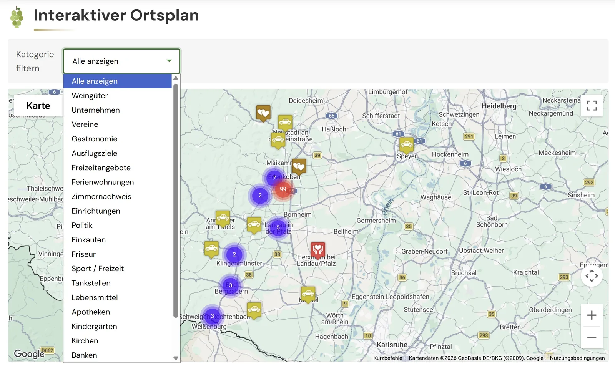
Task: Open the red cluster marker with 99
Action: coord(283,189)
